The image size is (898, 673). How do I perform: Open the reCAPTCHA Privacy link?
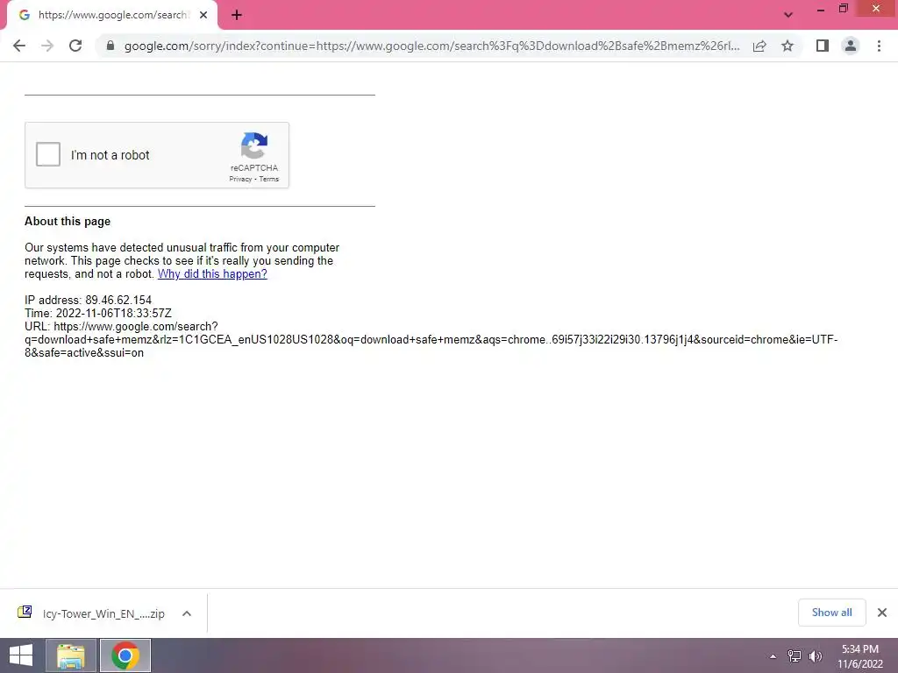tap(240, 179)
